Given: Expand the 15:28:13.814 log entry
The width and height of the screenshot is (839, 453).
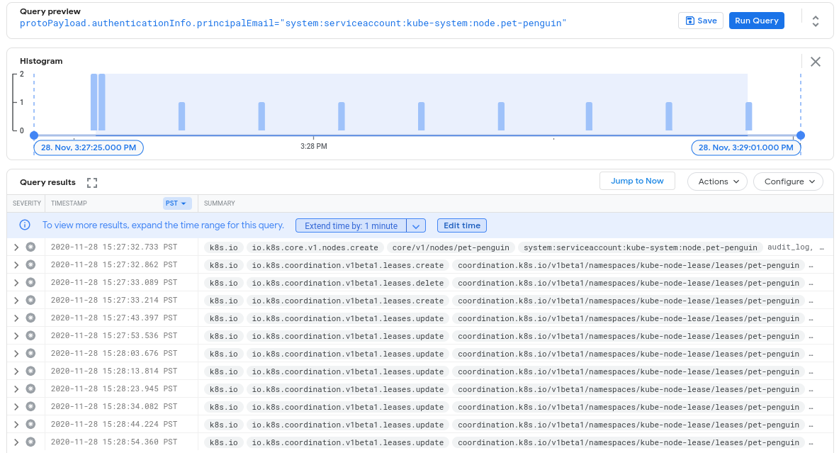Looking at the screenshot, I should point(16,371).
